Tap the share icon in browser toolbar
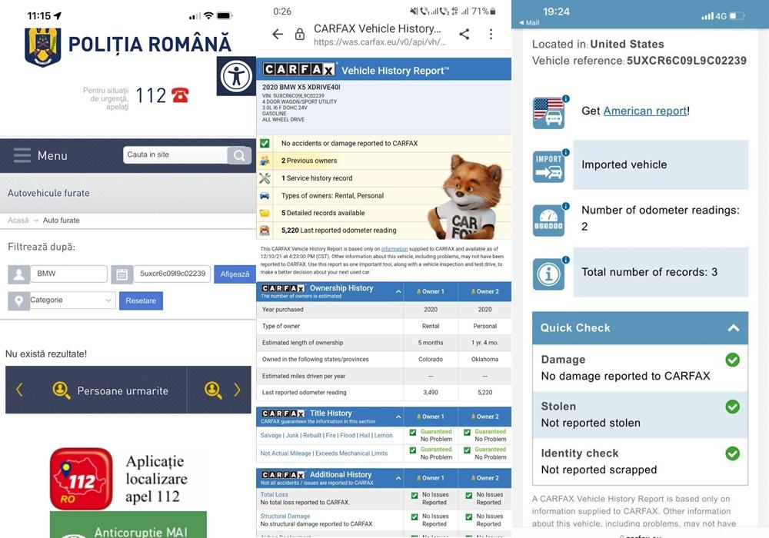 pyautogui.click(x=464, y=34)
